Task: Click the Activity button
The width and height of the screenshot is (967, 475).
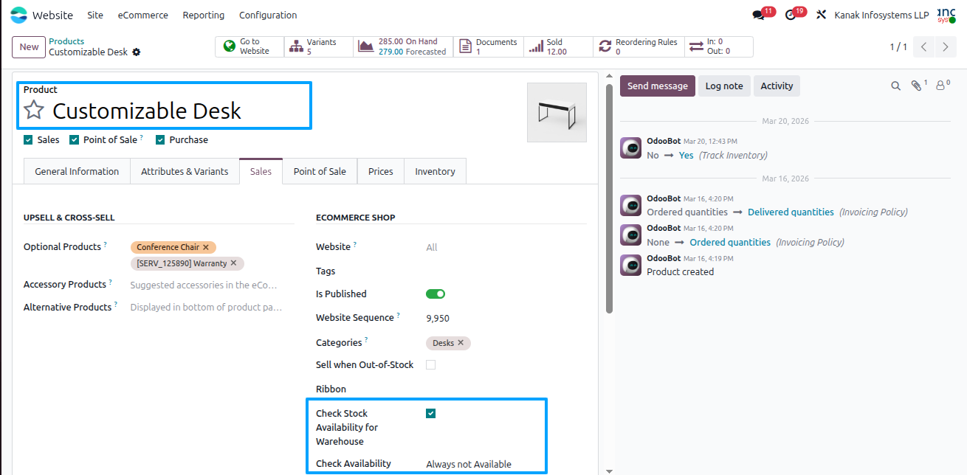Action: click(777, 86)
